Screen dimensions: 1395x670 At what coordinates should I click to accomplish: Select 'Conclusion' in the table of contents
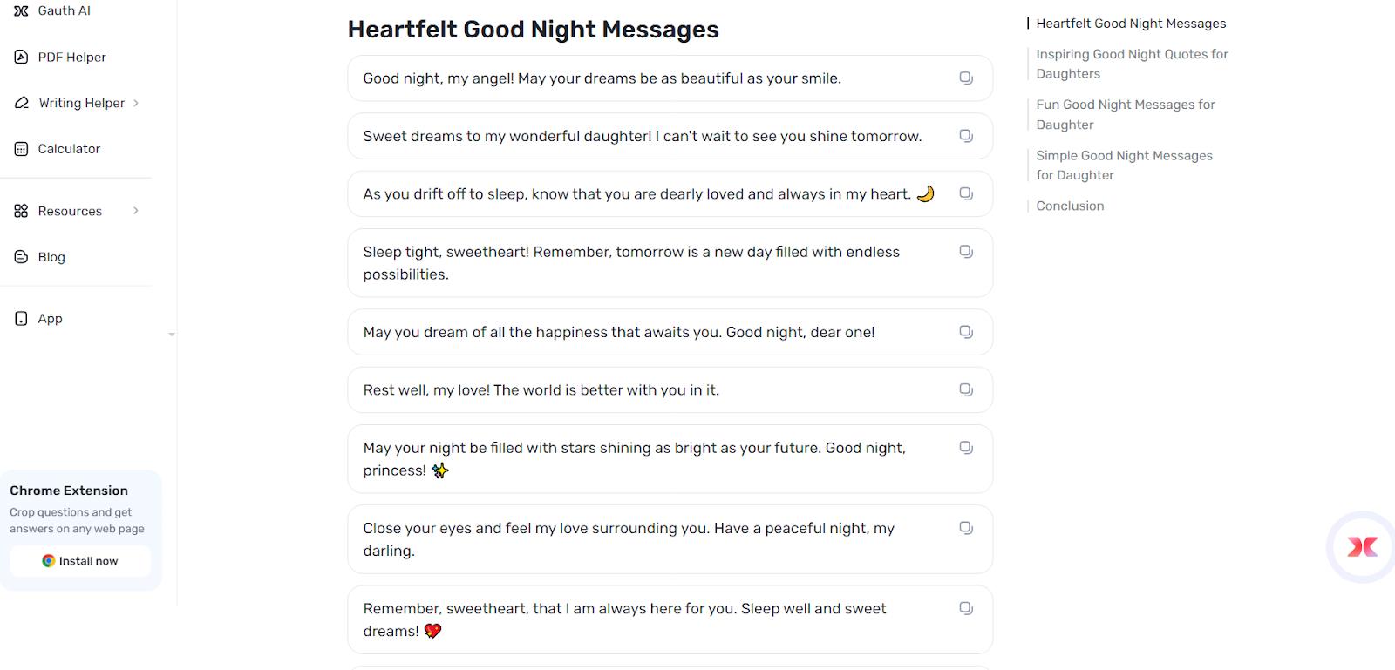click(1069, 206)
